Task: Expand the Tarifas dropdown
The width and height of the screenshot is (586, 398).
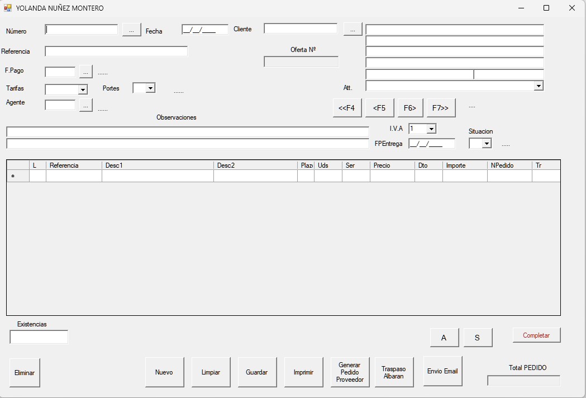Action: (x=83, y=89)
